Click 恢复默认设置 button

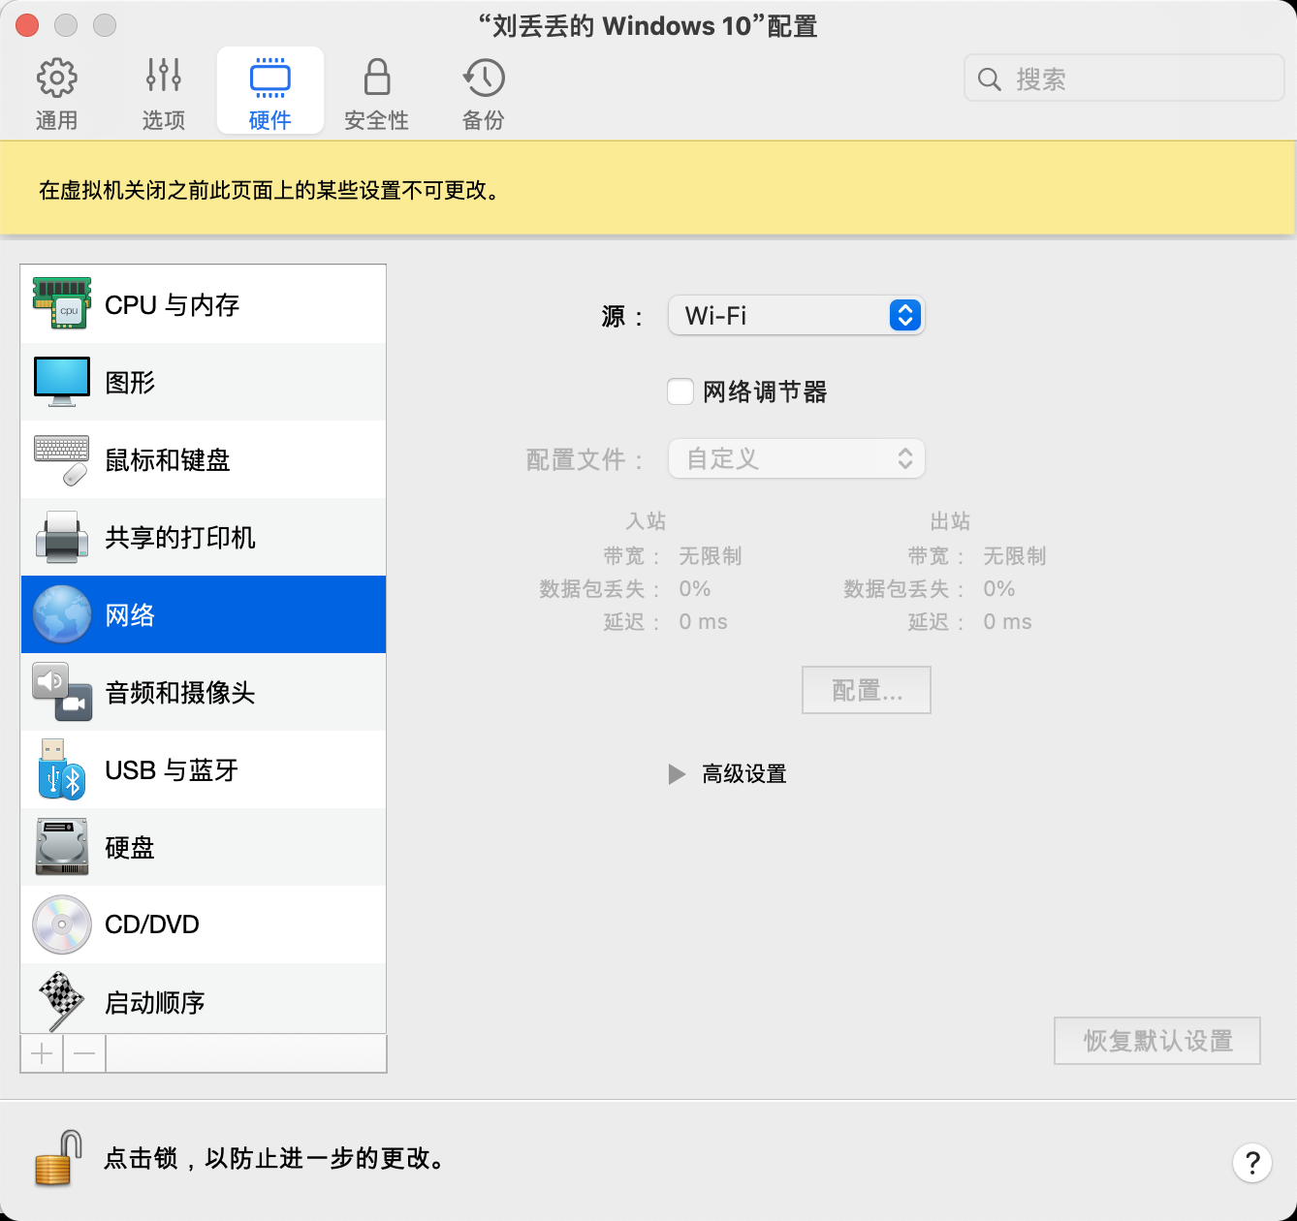(1157, 1041)
